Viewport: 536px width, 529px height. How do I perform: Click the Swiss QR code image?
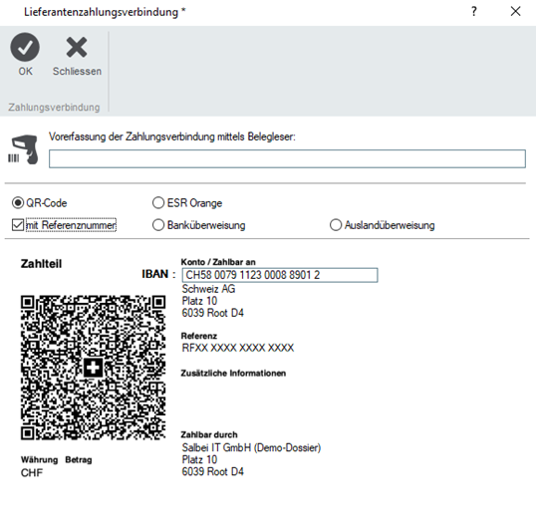pos(93,368)
